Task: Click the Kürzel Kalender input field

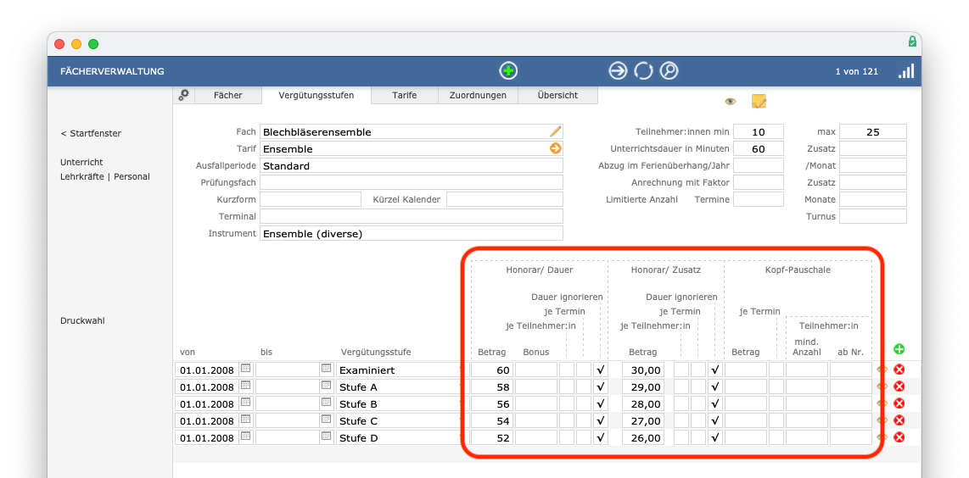Action: [x=505, y=199]
